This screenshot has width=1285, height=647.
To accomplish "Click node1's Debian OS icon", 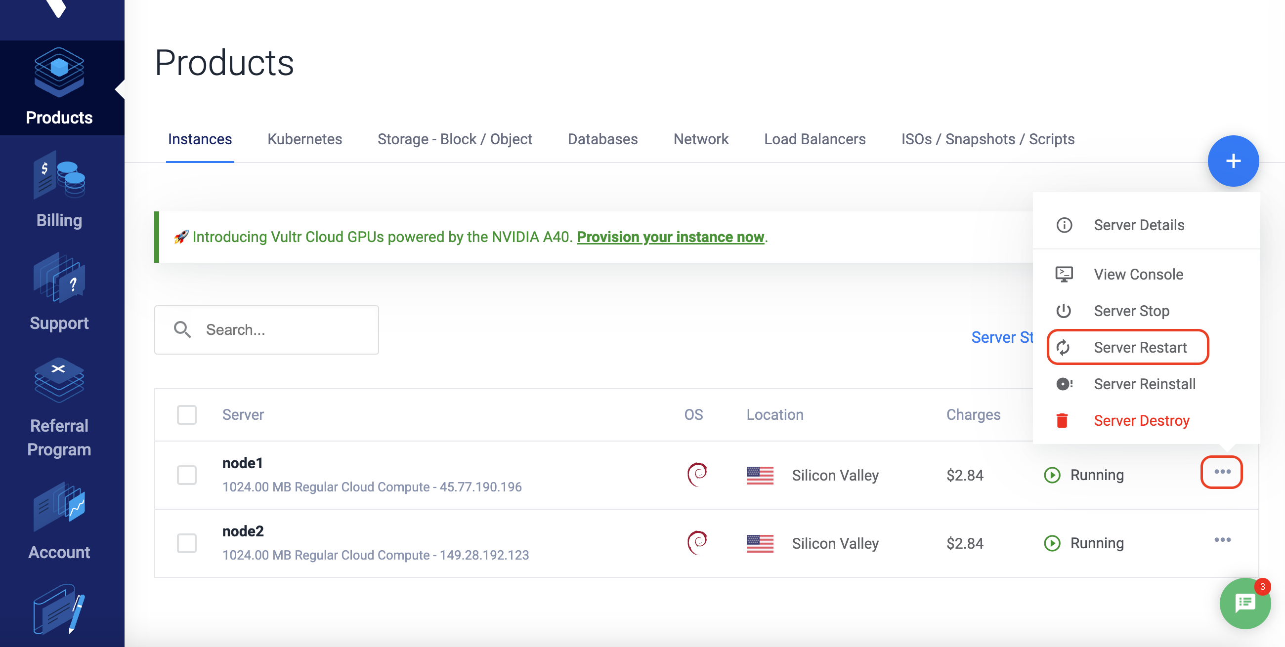I will 697,475.
